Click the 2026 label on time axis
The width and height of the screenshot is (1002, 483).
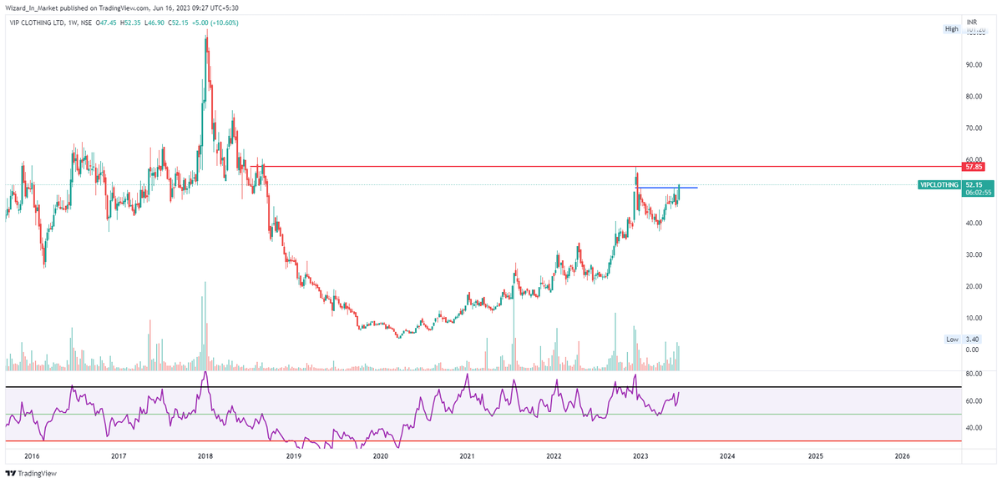[902, 456]
